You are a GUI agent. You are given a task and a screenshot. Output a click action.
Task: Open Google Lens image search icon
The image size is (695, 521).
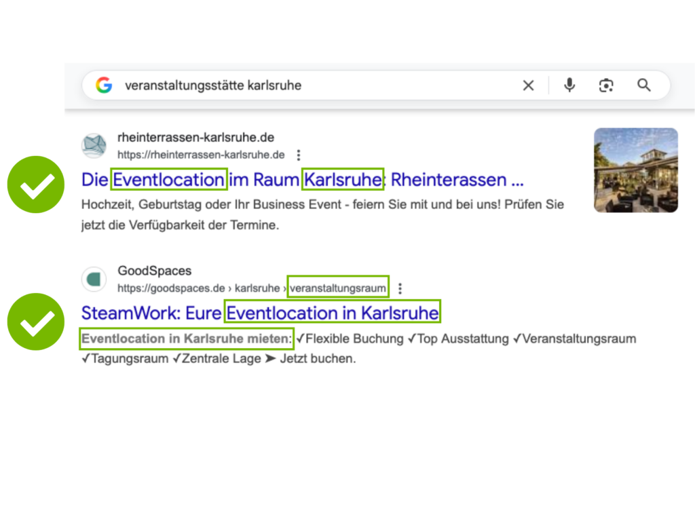point(606,85)
